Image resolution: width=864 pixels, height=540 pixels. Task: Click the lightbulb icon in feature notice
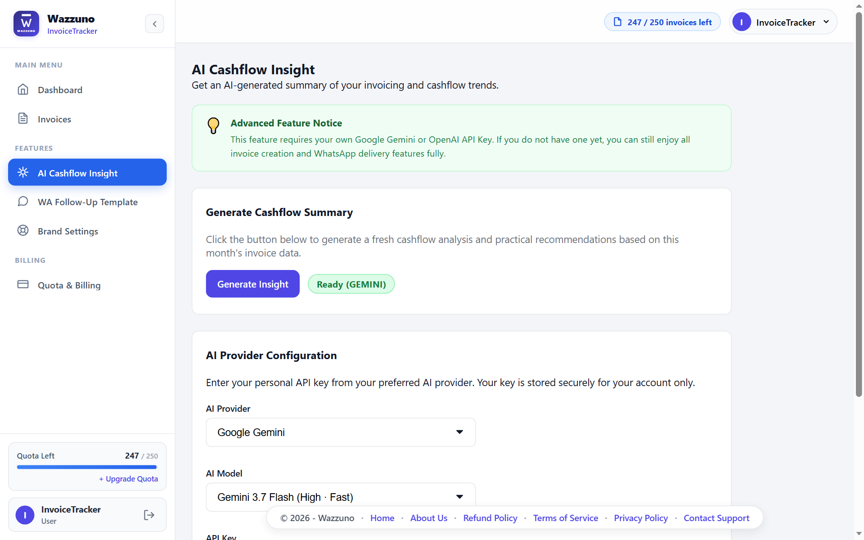click(x=213, y=126)
